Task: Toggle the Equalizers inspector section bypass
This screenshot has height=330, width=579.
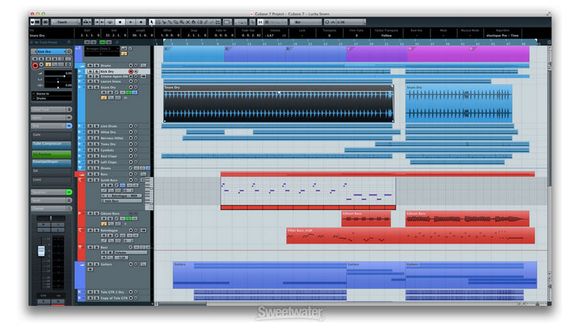Action: click(x=69, y=192)
